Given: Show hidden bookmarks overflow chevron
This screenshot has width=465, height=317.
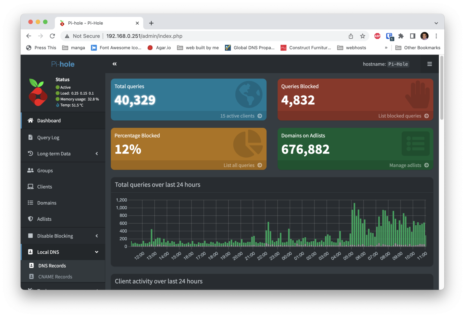Looking at the screenshot, I should [x=386, y=48].
